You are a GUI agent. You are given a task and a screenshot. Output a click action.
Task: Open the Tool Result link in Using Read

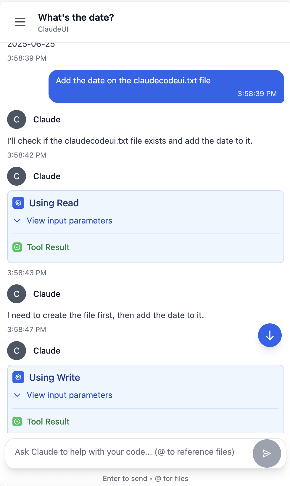48,247
